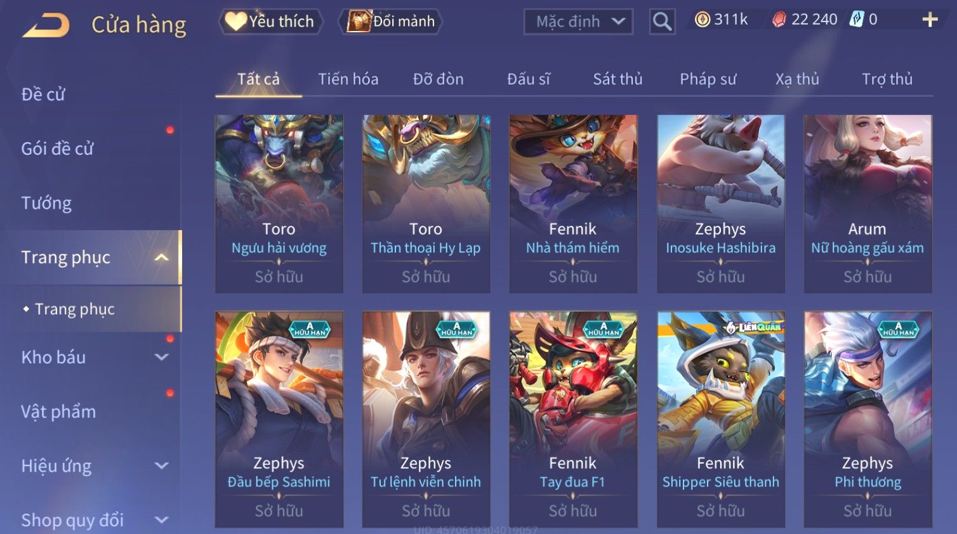Click the back arrow icon next to Cửa hàng
This screenshot has height=534, width=957.
click(46, 26)
